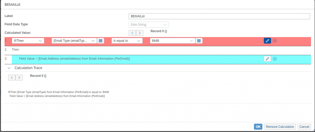Viewport: 315px width, 132px height.
Task: Click the OK button
Action: 258,126
